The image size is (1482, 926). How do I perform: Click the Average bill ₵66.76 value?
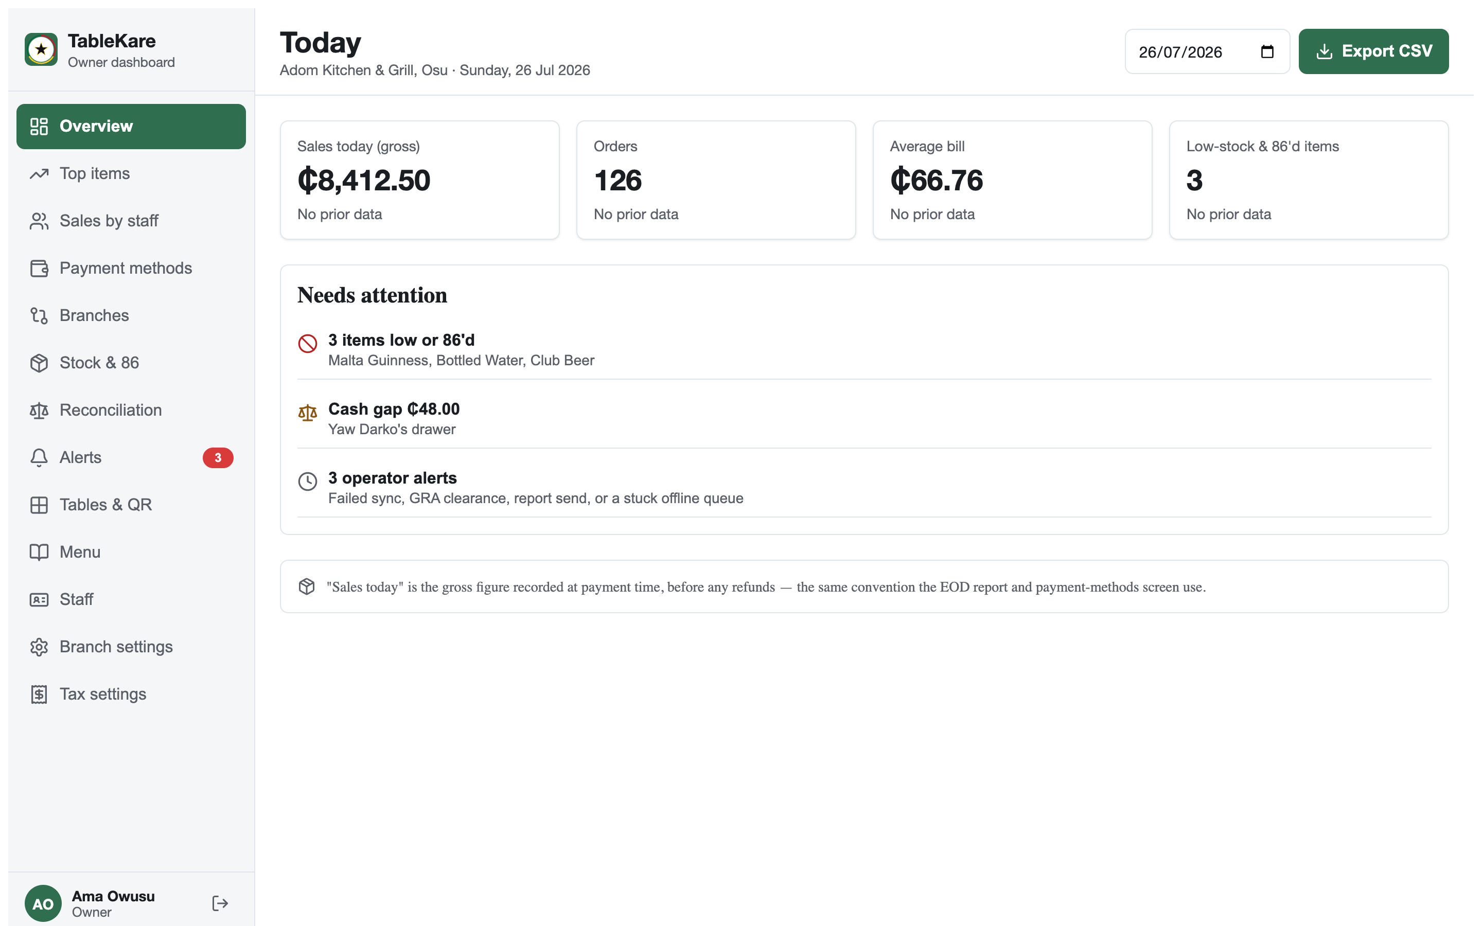tap(937, 181)
